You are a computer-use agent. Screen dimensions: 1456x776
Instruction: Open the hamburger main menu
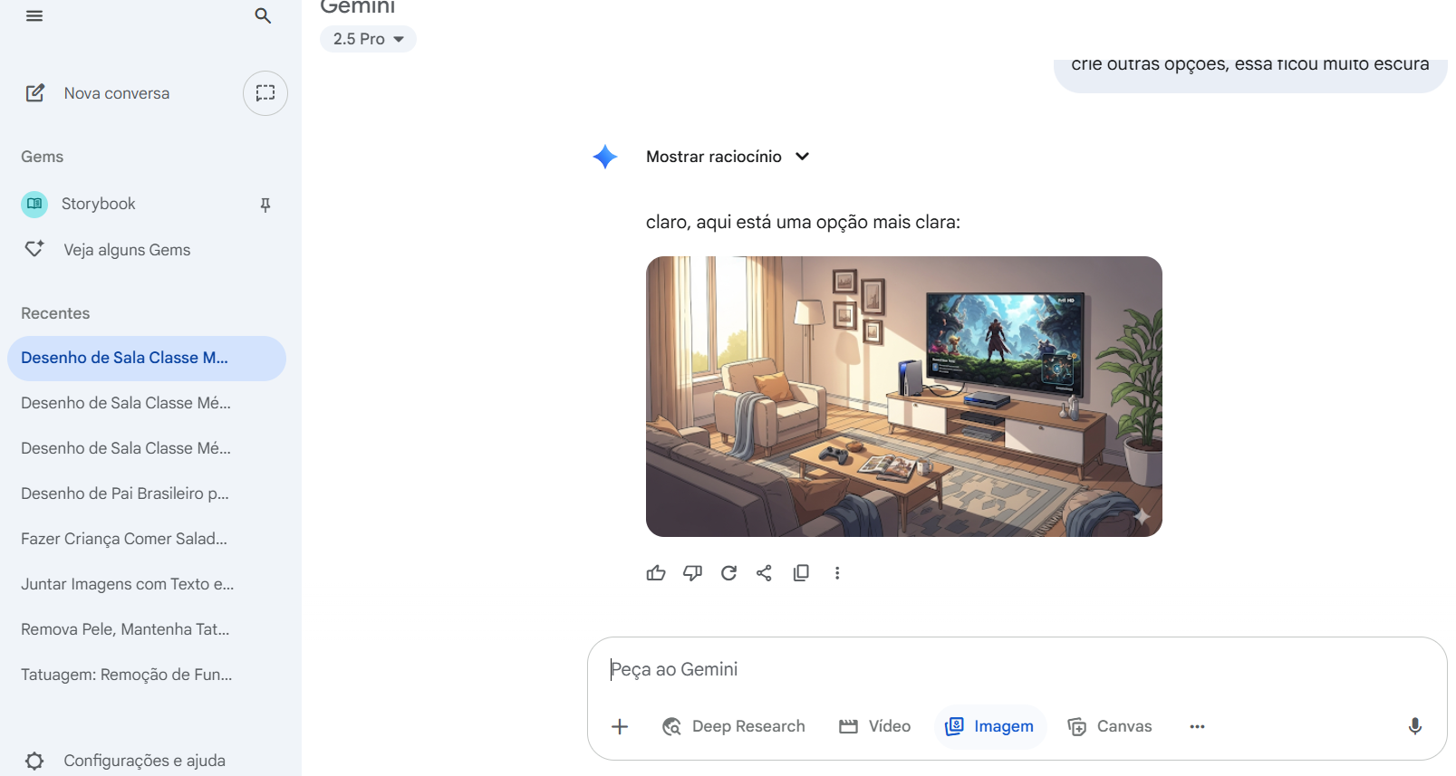coord(34,16)
